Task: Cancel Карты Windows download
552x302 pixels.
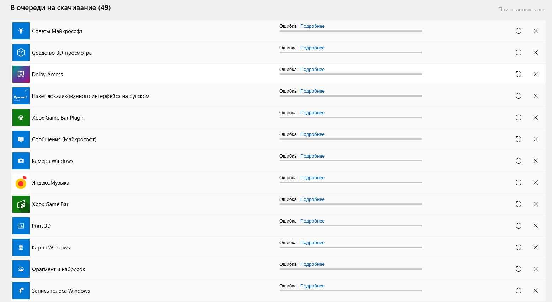Action: 536,247
